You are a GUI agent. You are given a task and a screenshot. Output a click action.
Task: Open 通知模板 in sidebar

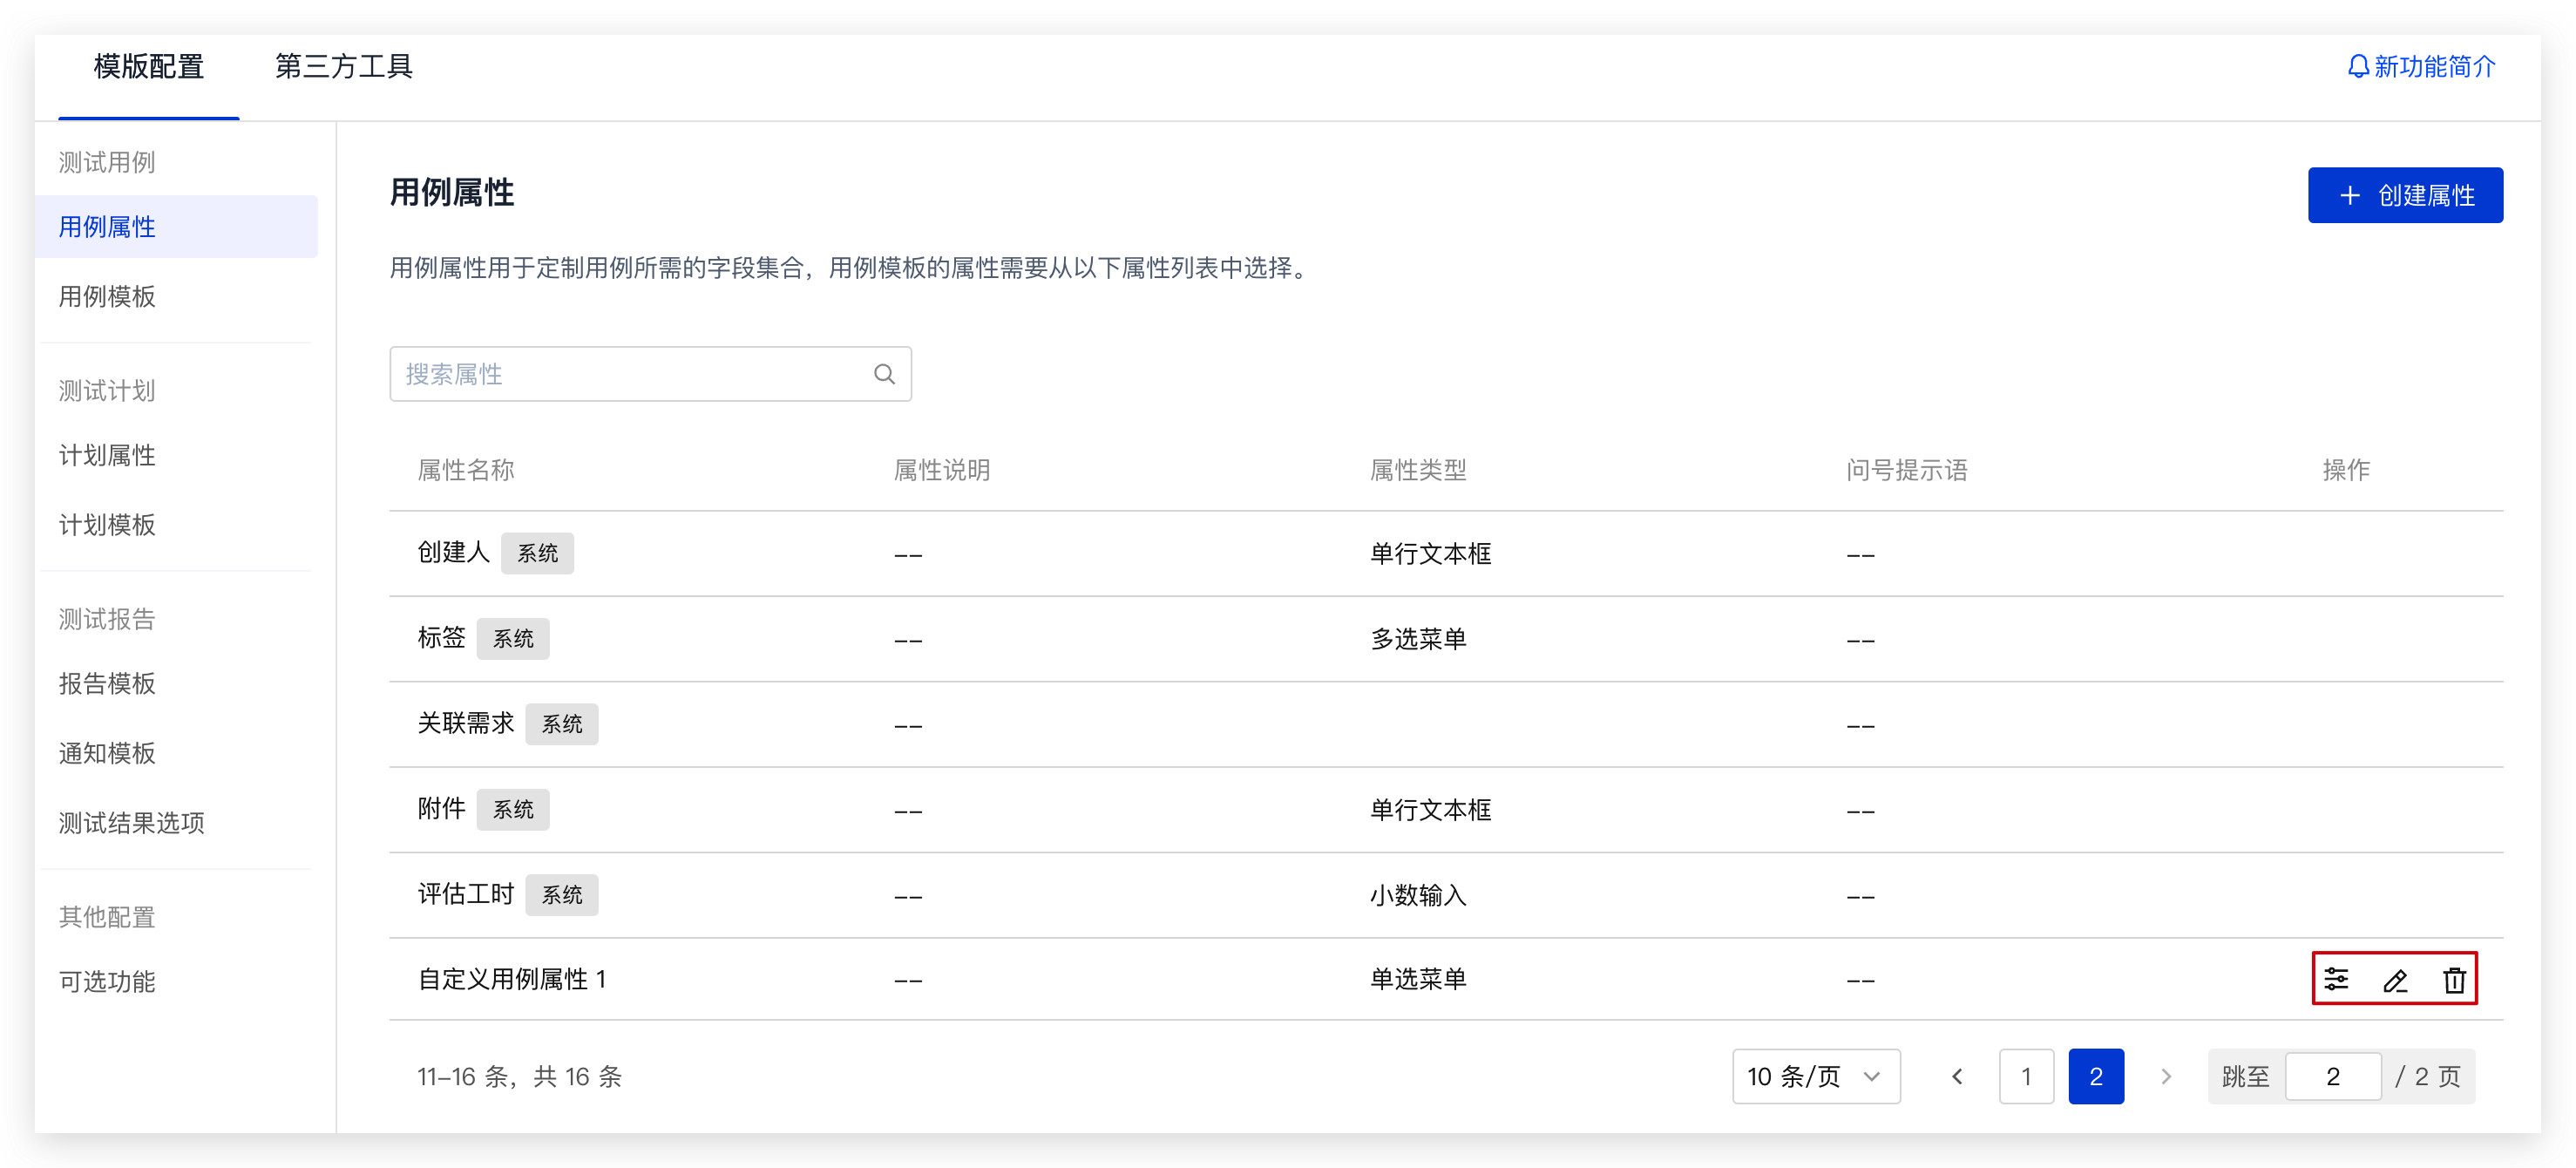tap(107, 753)
